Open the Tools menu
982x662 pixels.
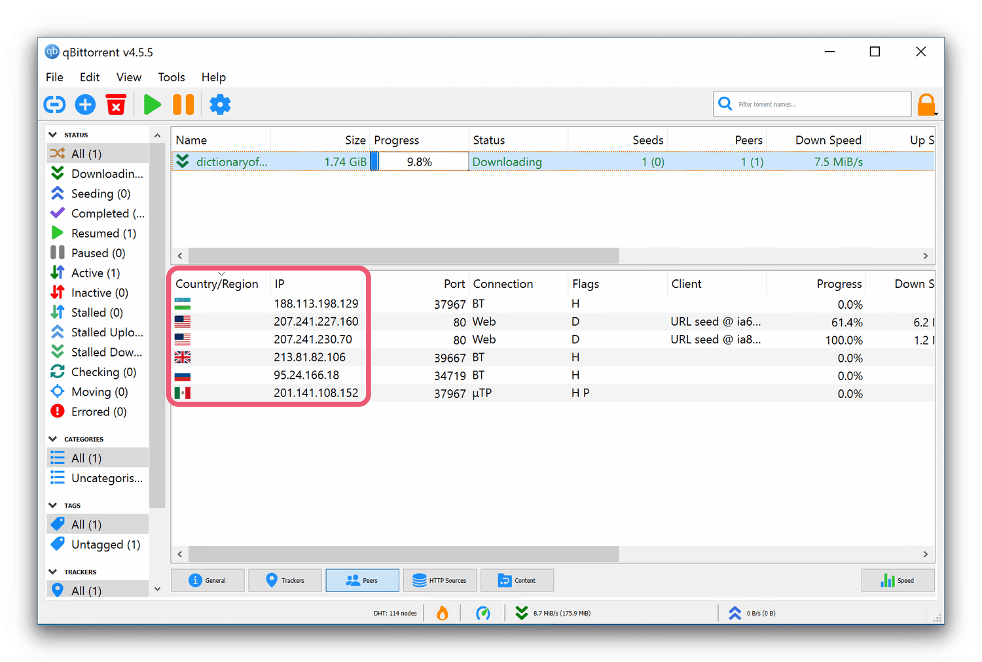[171, 77]
